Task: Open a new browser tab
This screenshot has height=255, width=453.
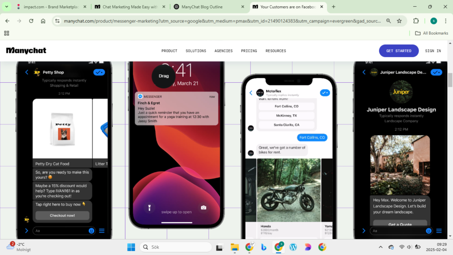Action: click(x=334, y=7)
